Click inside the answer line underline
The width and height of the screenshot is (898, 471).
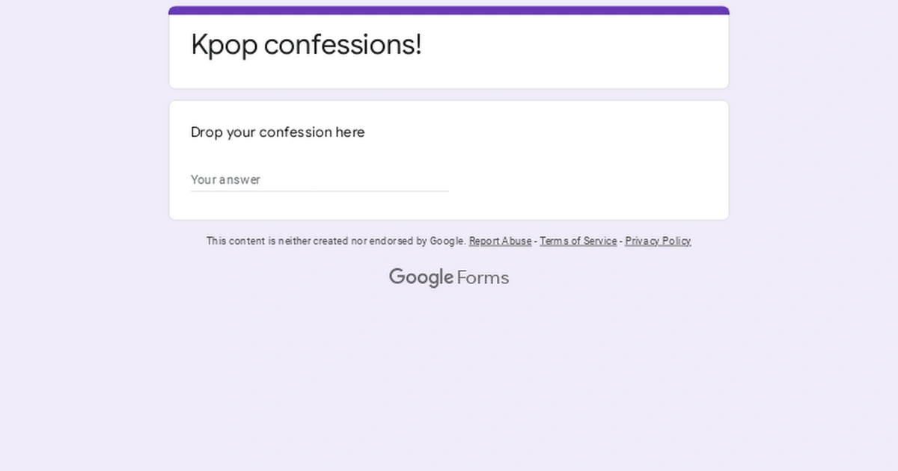tap(320, 191)
